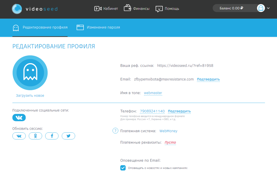Click the referral link https://videoseed.ru/?ref=81958
Screen dimensions: 277x174
click(185, 66)
